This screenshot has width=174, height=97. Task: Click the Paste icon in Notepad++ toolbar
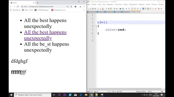click(111, 9)
